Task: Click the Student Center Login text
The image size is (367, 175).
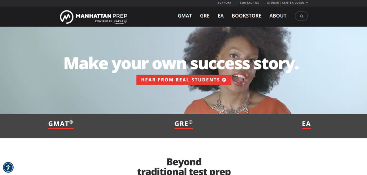Action: point(286,3)
